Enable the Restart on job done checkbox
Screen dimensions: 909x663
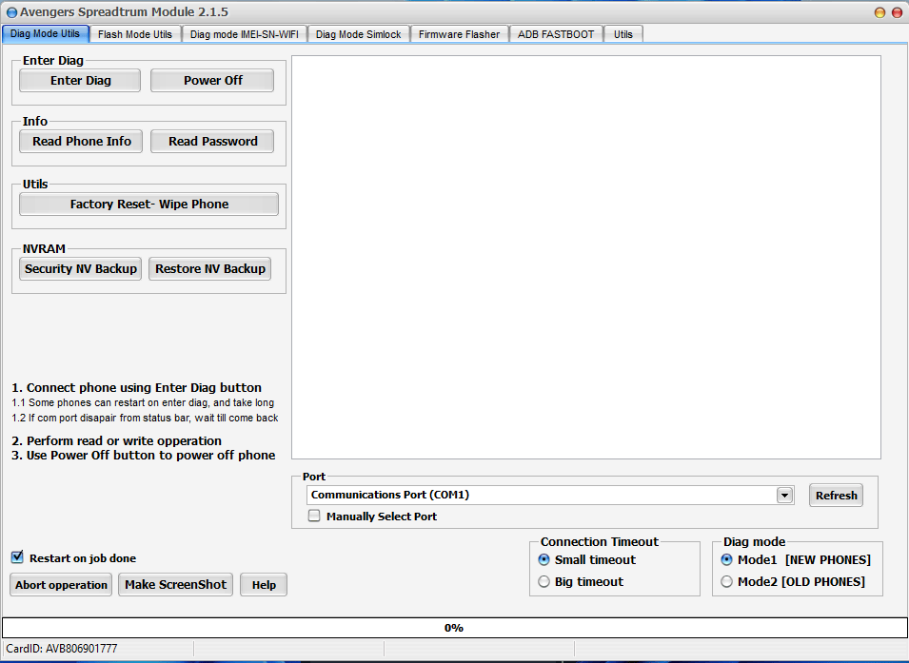click(17, 557)
